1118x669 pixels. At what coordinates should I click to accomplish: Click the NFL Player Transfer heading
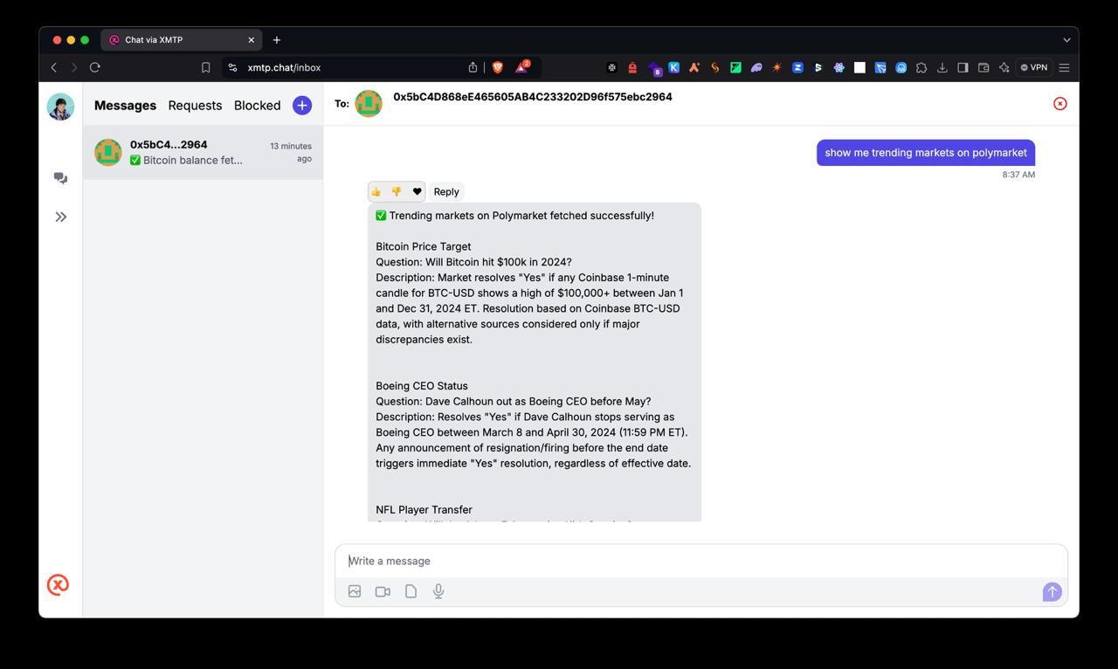tap(424, 510)
